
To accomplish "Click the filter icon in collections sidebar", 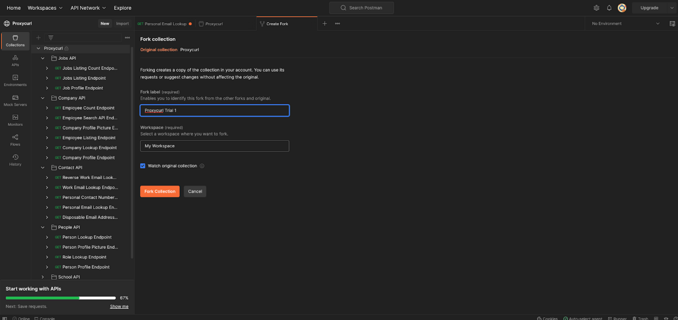I will coord(51,38).
